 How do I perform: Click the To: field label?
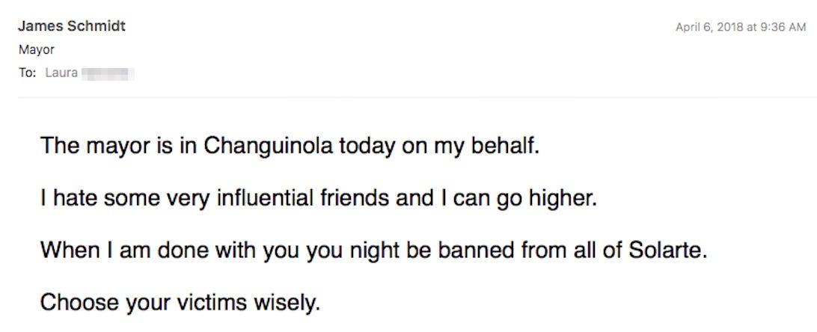pos(27,73)
